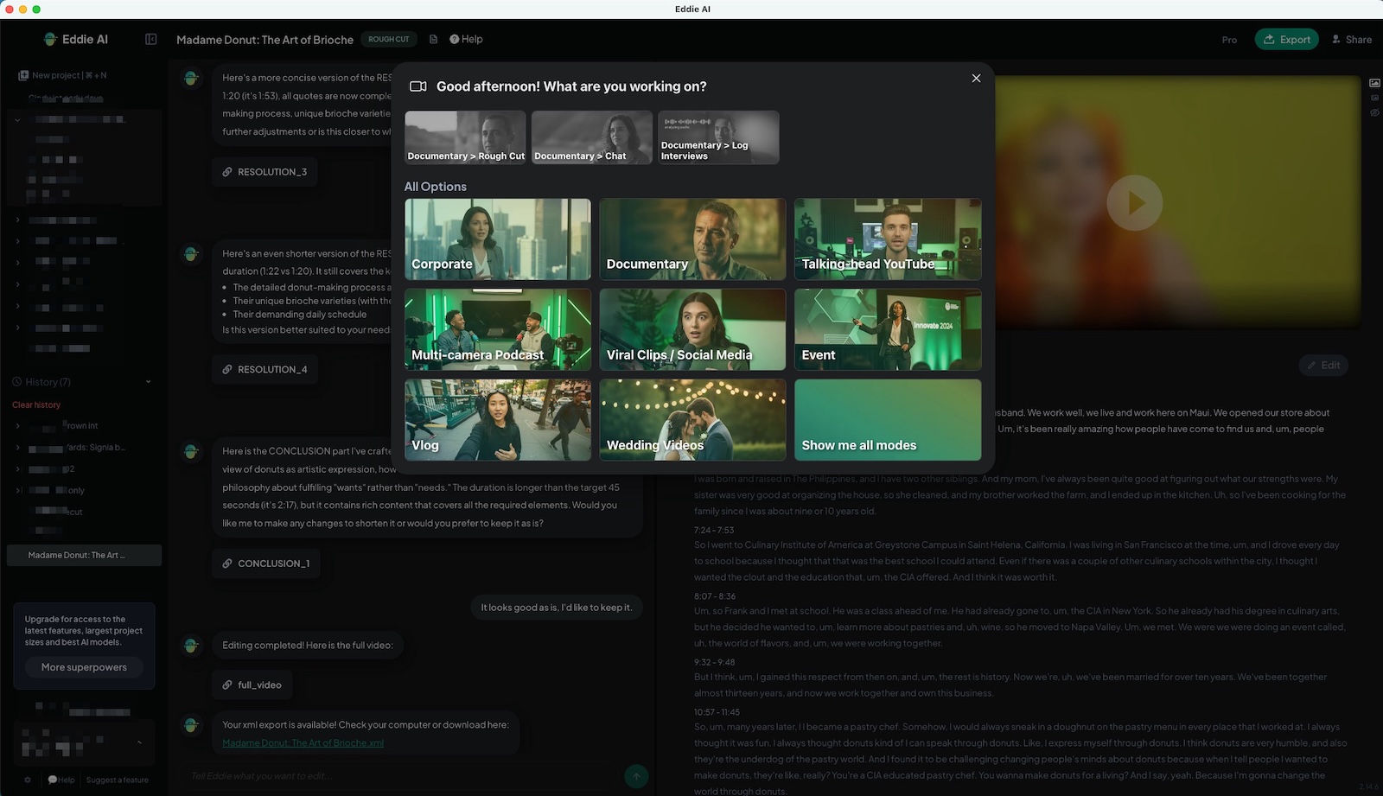The width and height of the screenshot is (1383, 796).
Task: Pick the Vlog mode card
Action: (498, 420)
